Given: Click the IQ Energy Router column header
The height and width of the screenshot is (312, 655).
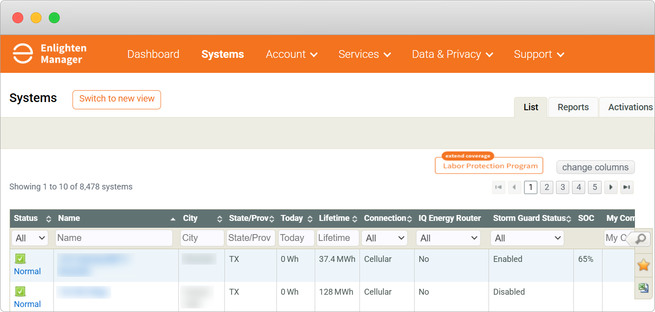Looking at the screenshot, I should (450, 218).
